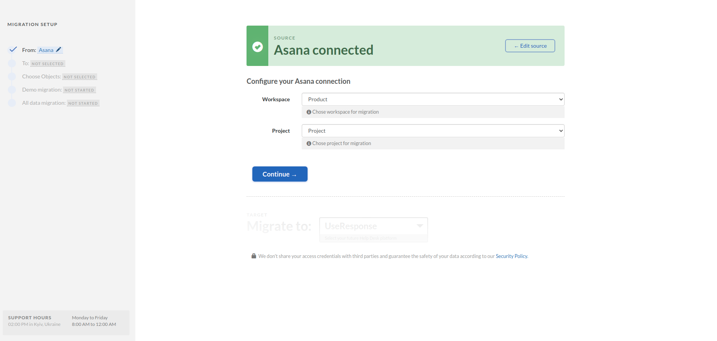Click the lock icon near credentials notice
Viewport: 717px width, 341px height.
254,256
